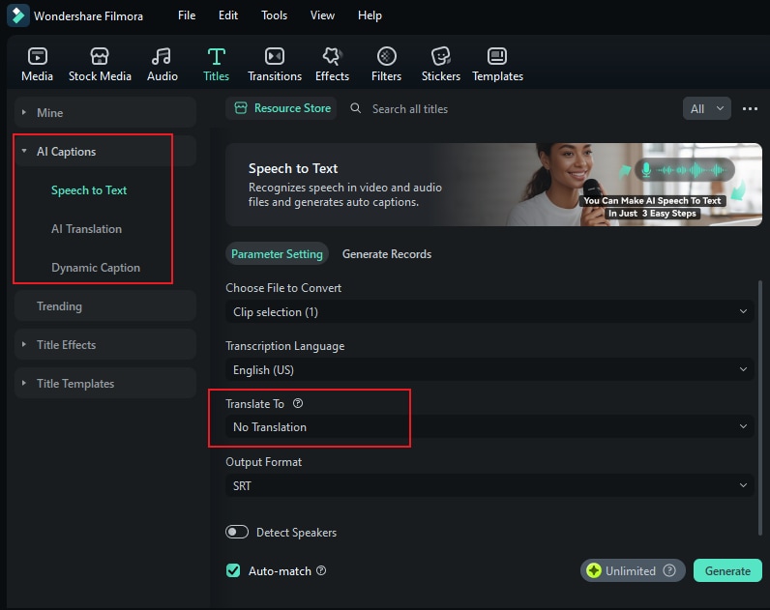Open the Audio panel
This screenshot has width=770, height=610.
(163, 65)
